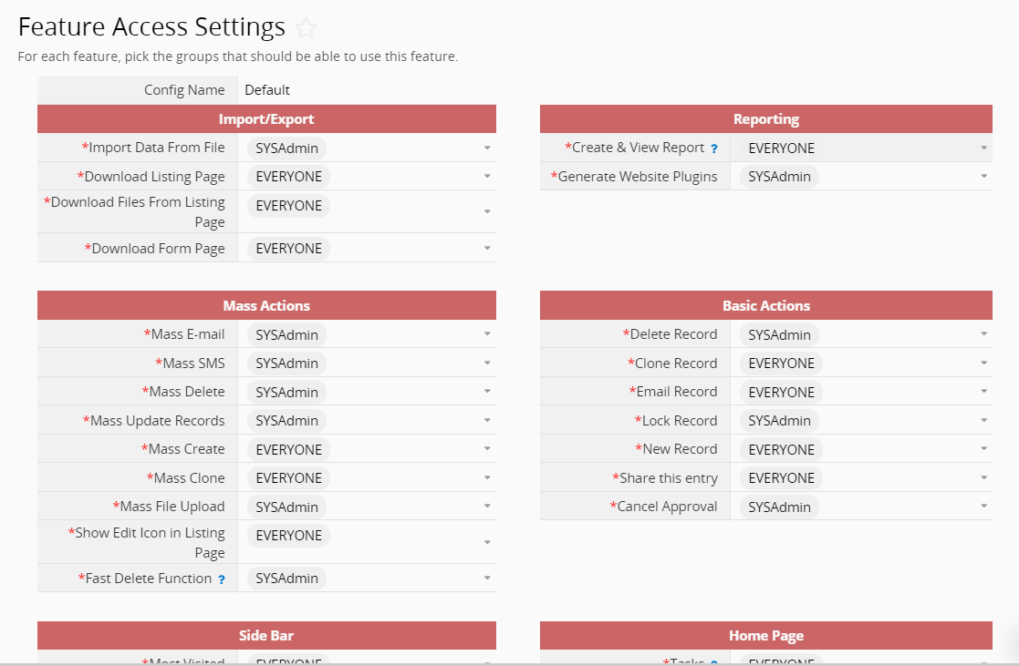
Task: Open the Mass E-mail access dropdown
Action: point(487,334)
